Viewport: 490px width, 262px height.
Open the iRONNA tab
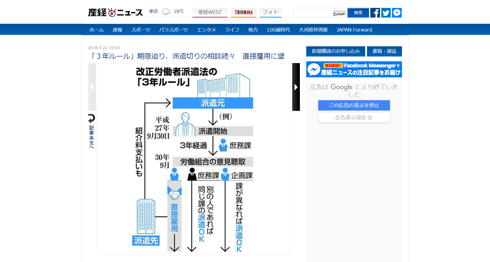click(243, 12)
